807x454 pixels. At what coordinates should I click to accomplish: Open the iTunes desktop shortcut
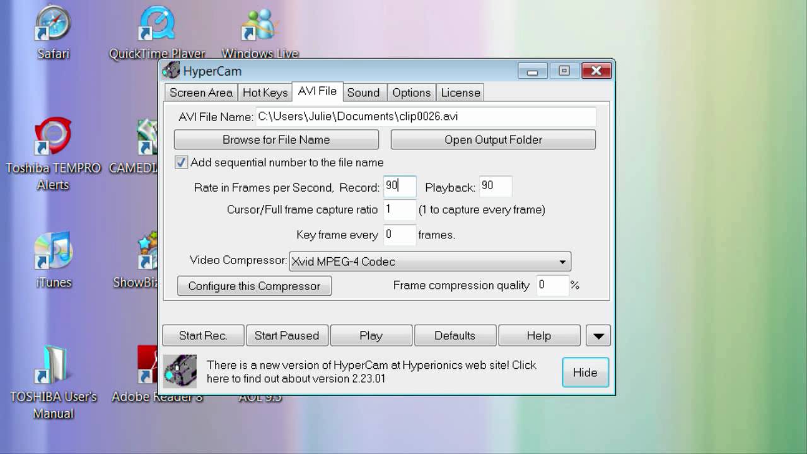click(53, 260)
